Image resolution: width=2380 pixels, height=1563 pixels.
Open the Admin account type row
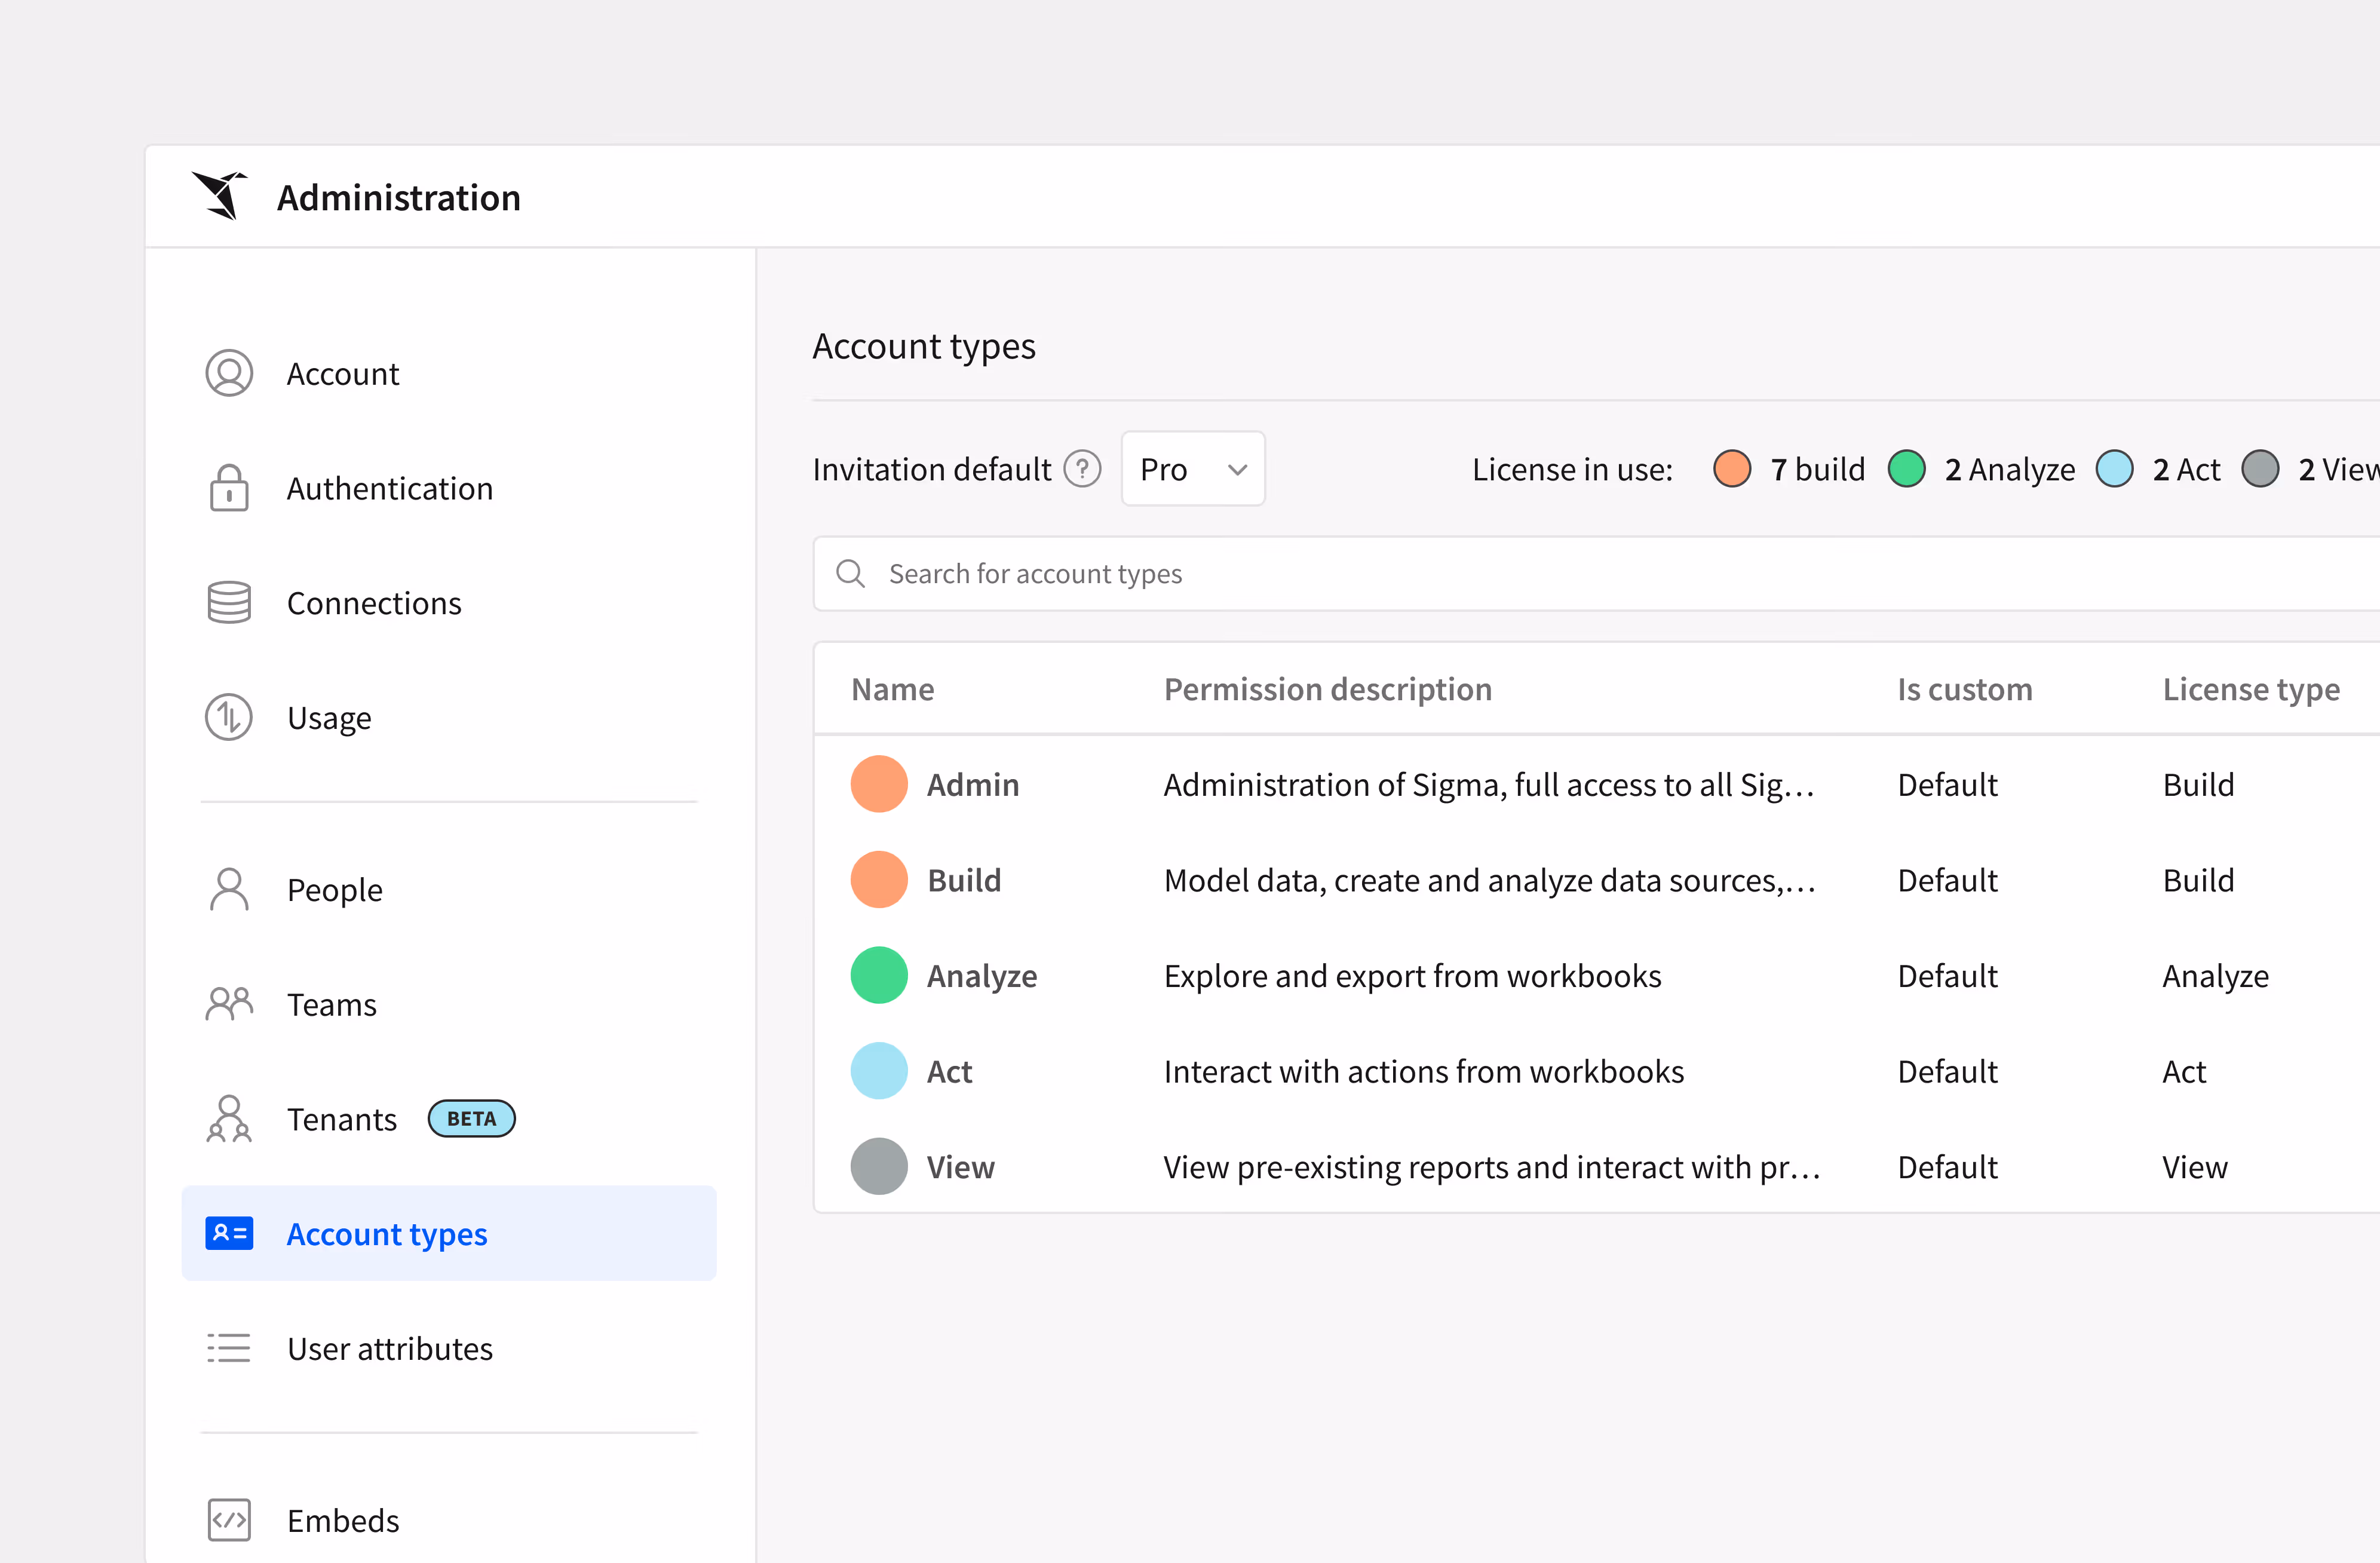[x=973, y=785]
